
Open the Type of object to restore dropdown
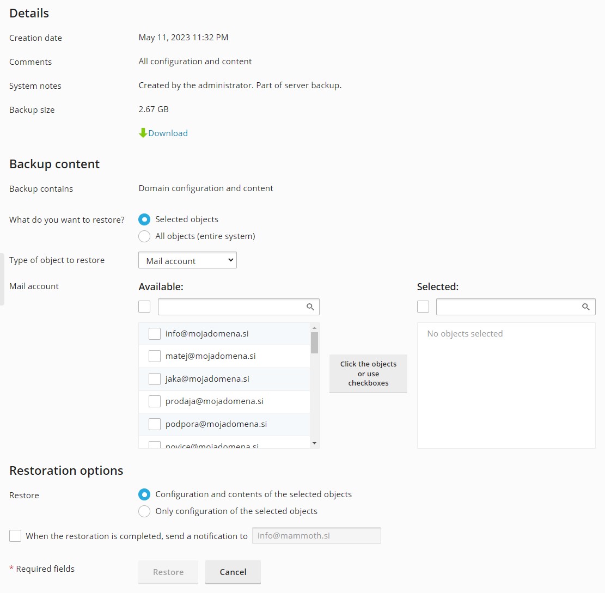[x=187, y=260]
